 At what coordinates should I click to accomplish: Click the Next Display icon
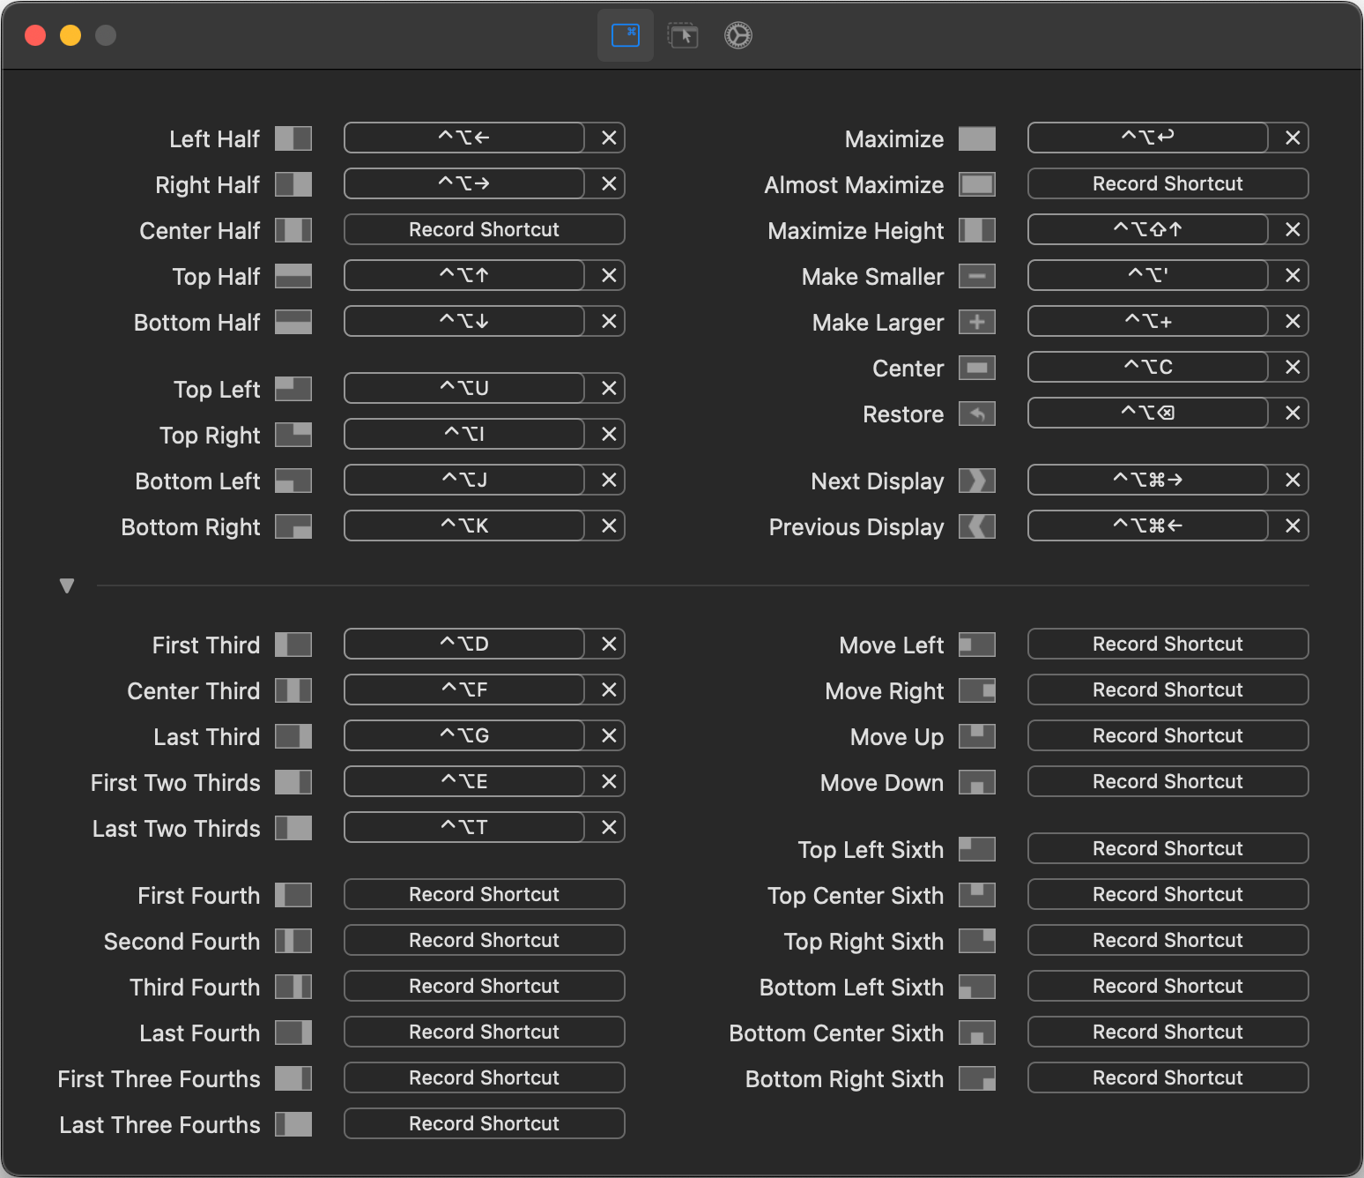(977, 481)
